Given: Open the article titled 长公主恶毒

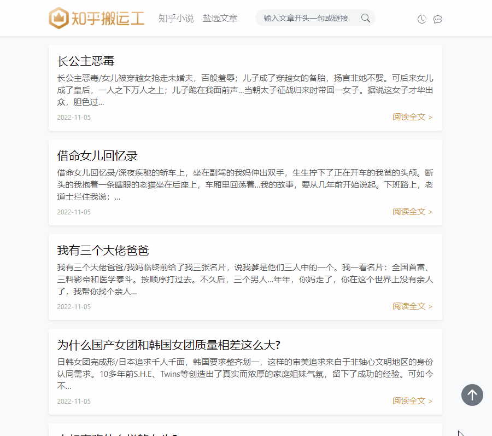Looking at the screenshot, I should tap(86, 61).
